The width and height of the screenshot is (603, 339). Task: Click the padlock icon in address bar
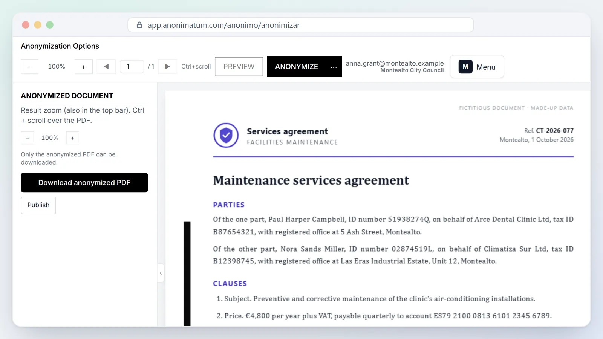click(139, 25)
